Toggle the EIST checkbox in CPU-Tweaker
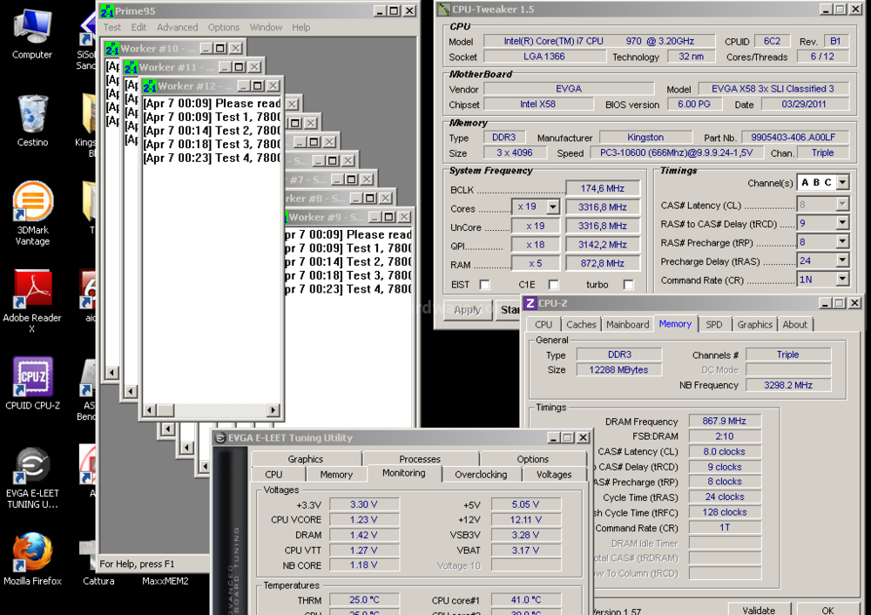 [485, 285]
